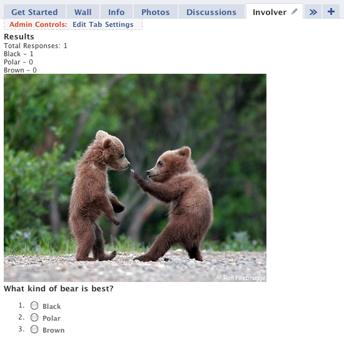Viewport: 344px width, 337px height.
Task: Click the Black option label text
Action: coord(51,306)
